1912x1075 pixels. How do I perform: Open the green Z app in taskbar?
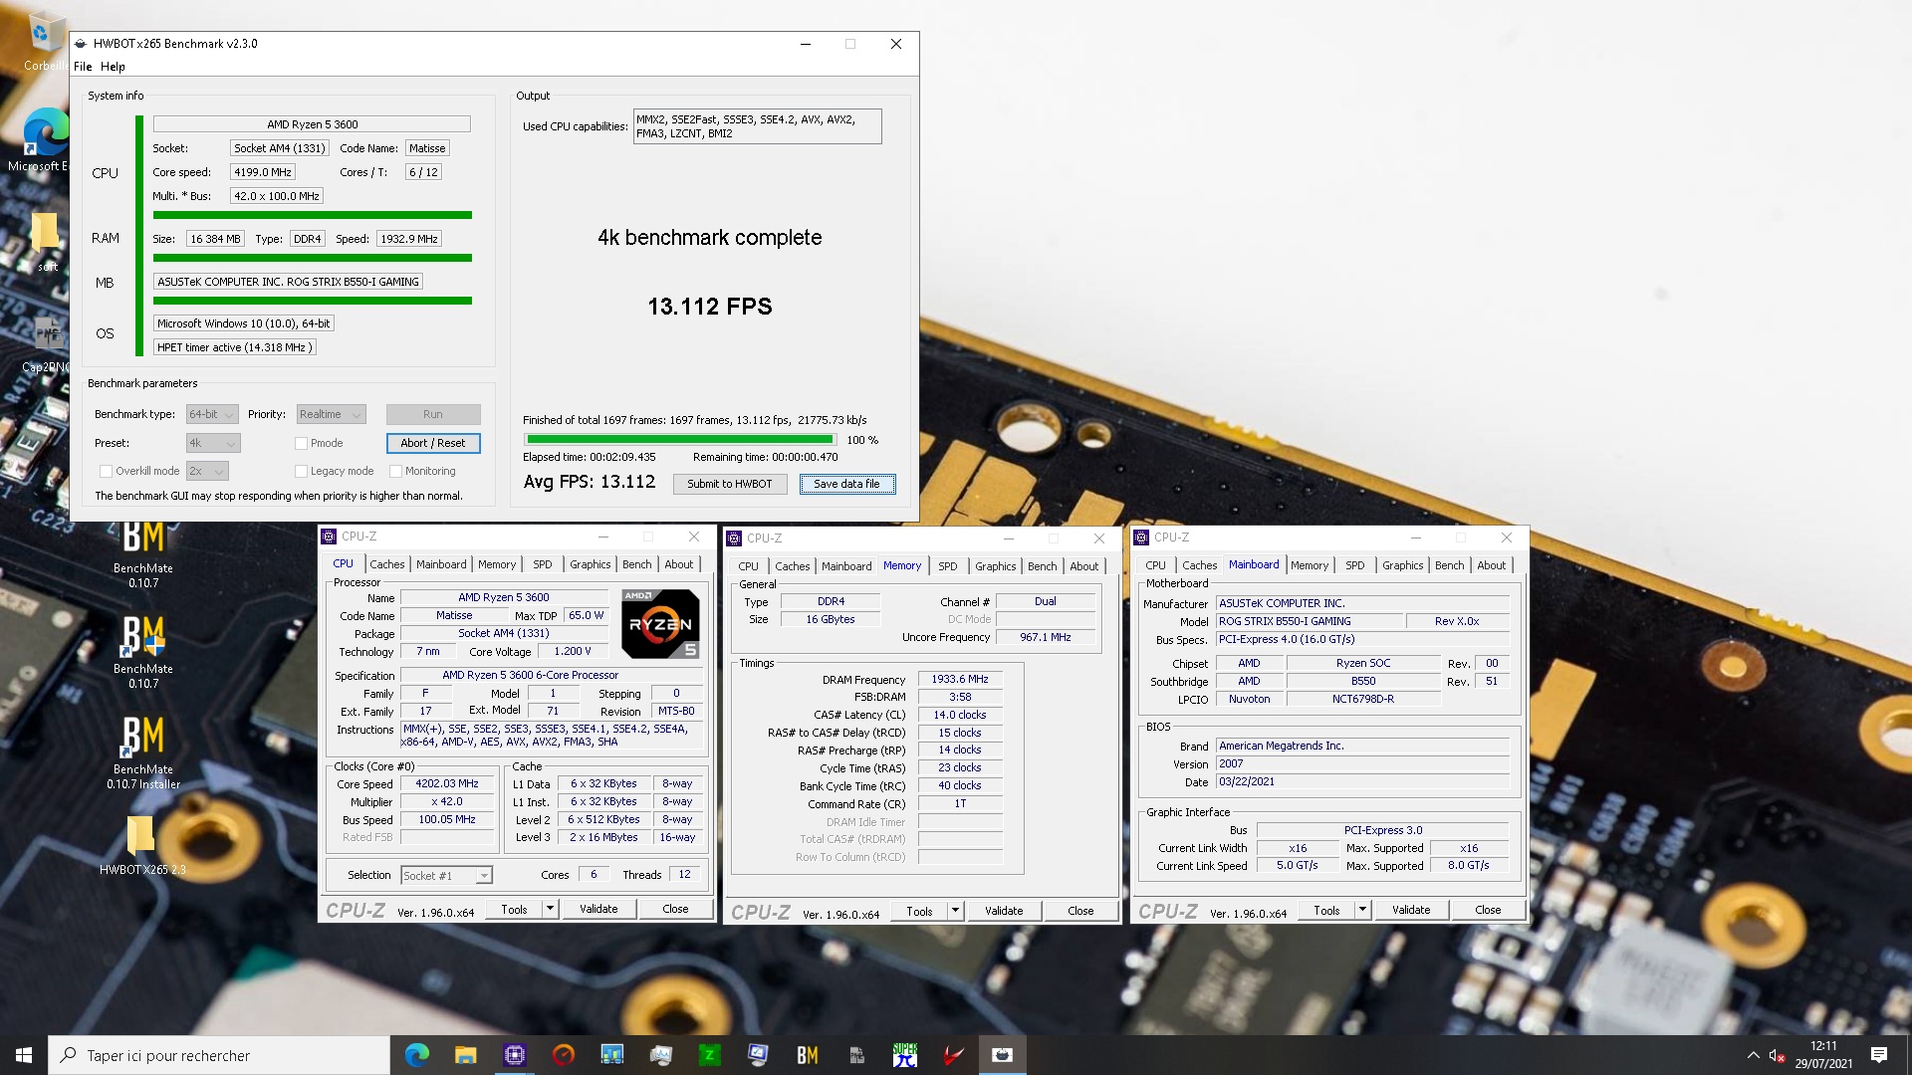[709, 1055]
